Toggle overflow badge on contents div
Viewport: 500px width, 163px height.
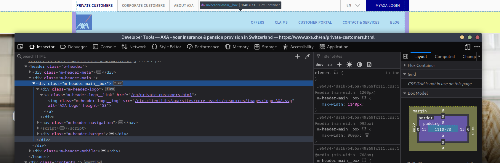click(x=93, y=162)
